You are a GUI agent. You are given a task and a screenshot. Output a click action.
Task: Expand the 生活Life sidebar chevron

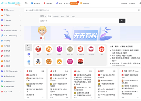point(20,15)
